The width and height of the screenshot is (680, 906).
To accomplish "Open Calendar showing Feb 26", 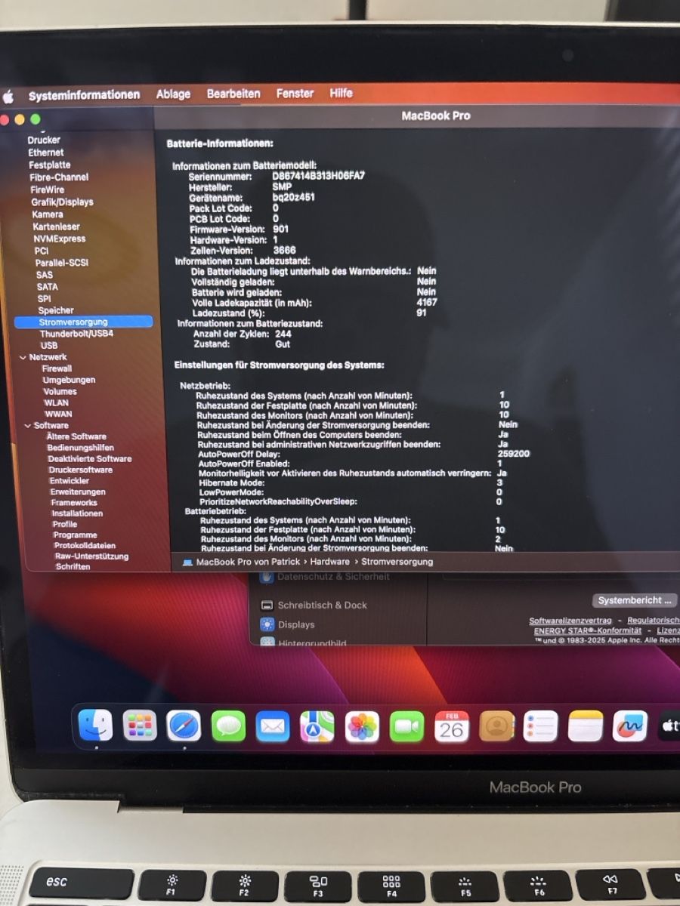I will [452, 726].
